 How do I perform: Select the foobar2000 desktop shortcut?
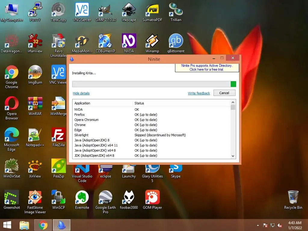(x=129, y=200)
